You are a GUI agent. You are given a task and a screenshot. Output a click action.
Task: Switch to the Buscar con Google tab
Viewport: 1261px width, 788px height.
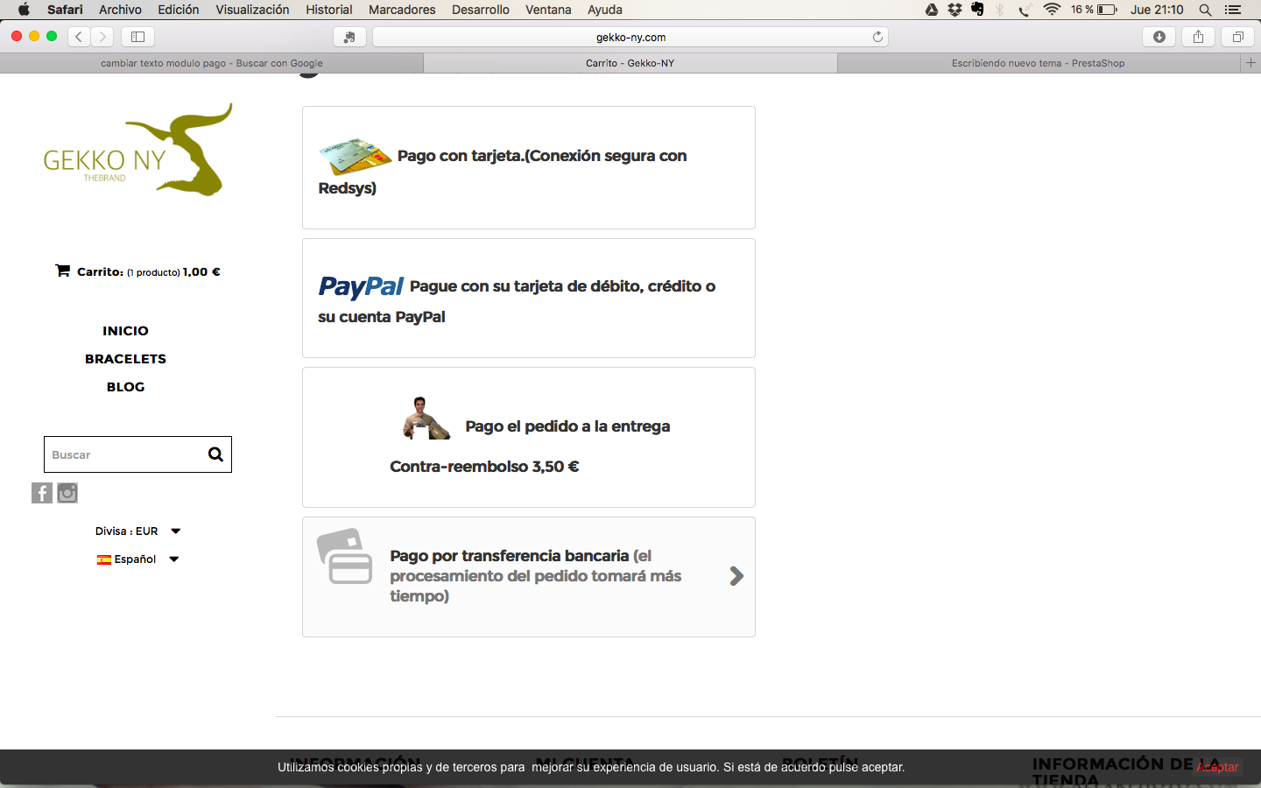[x=212, y=63]
